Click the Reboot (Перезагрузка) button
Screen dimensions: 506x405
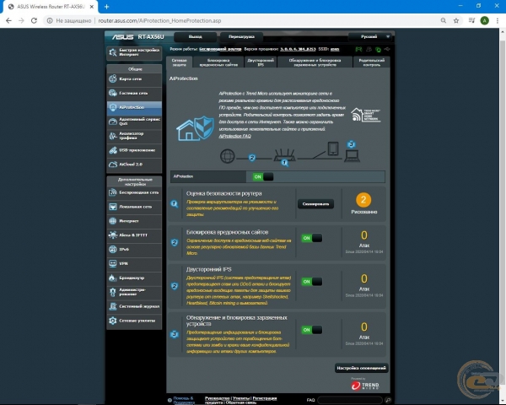pos(241,36)
